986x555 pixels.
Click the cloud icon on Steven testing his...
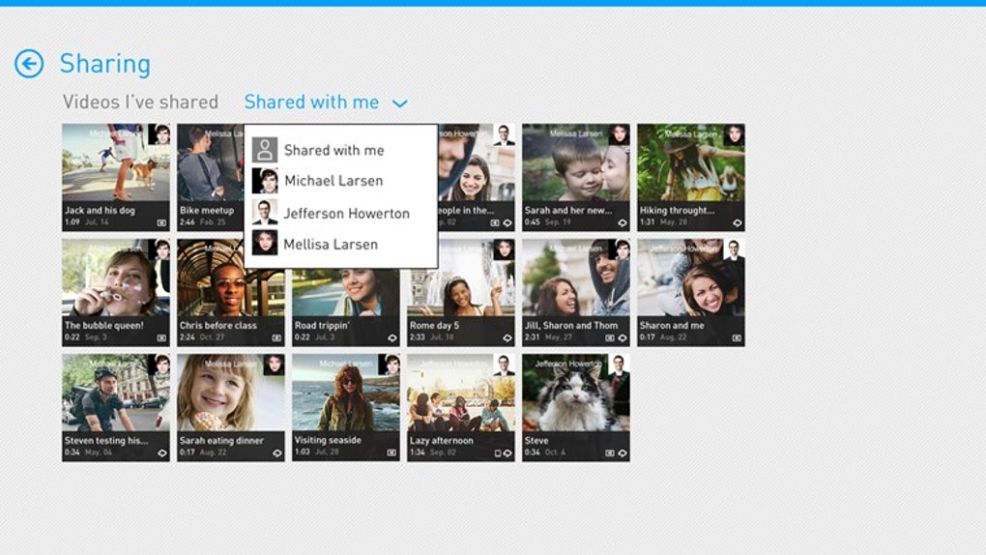point(162,453)
